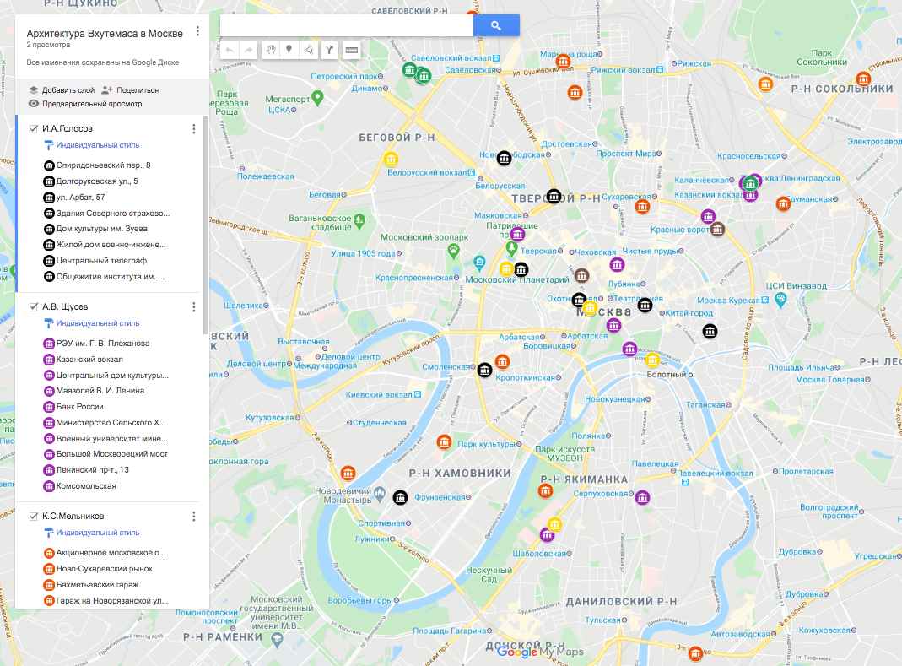Click orange marker near Сухаревская station
The height and width of the screenshot is (666, 902).
click(x=643, y=206)
